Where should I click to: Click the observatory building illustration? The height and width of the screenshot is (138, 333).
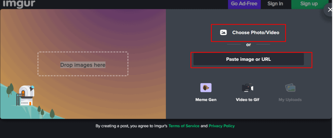pyautogui.click(x=25, y=95)
